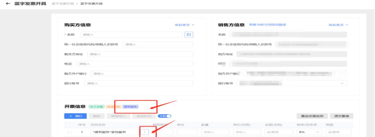
Task: Click the 购买方地址 input field
Action: 140,54
